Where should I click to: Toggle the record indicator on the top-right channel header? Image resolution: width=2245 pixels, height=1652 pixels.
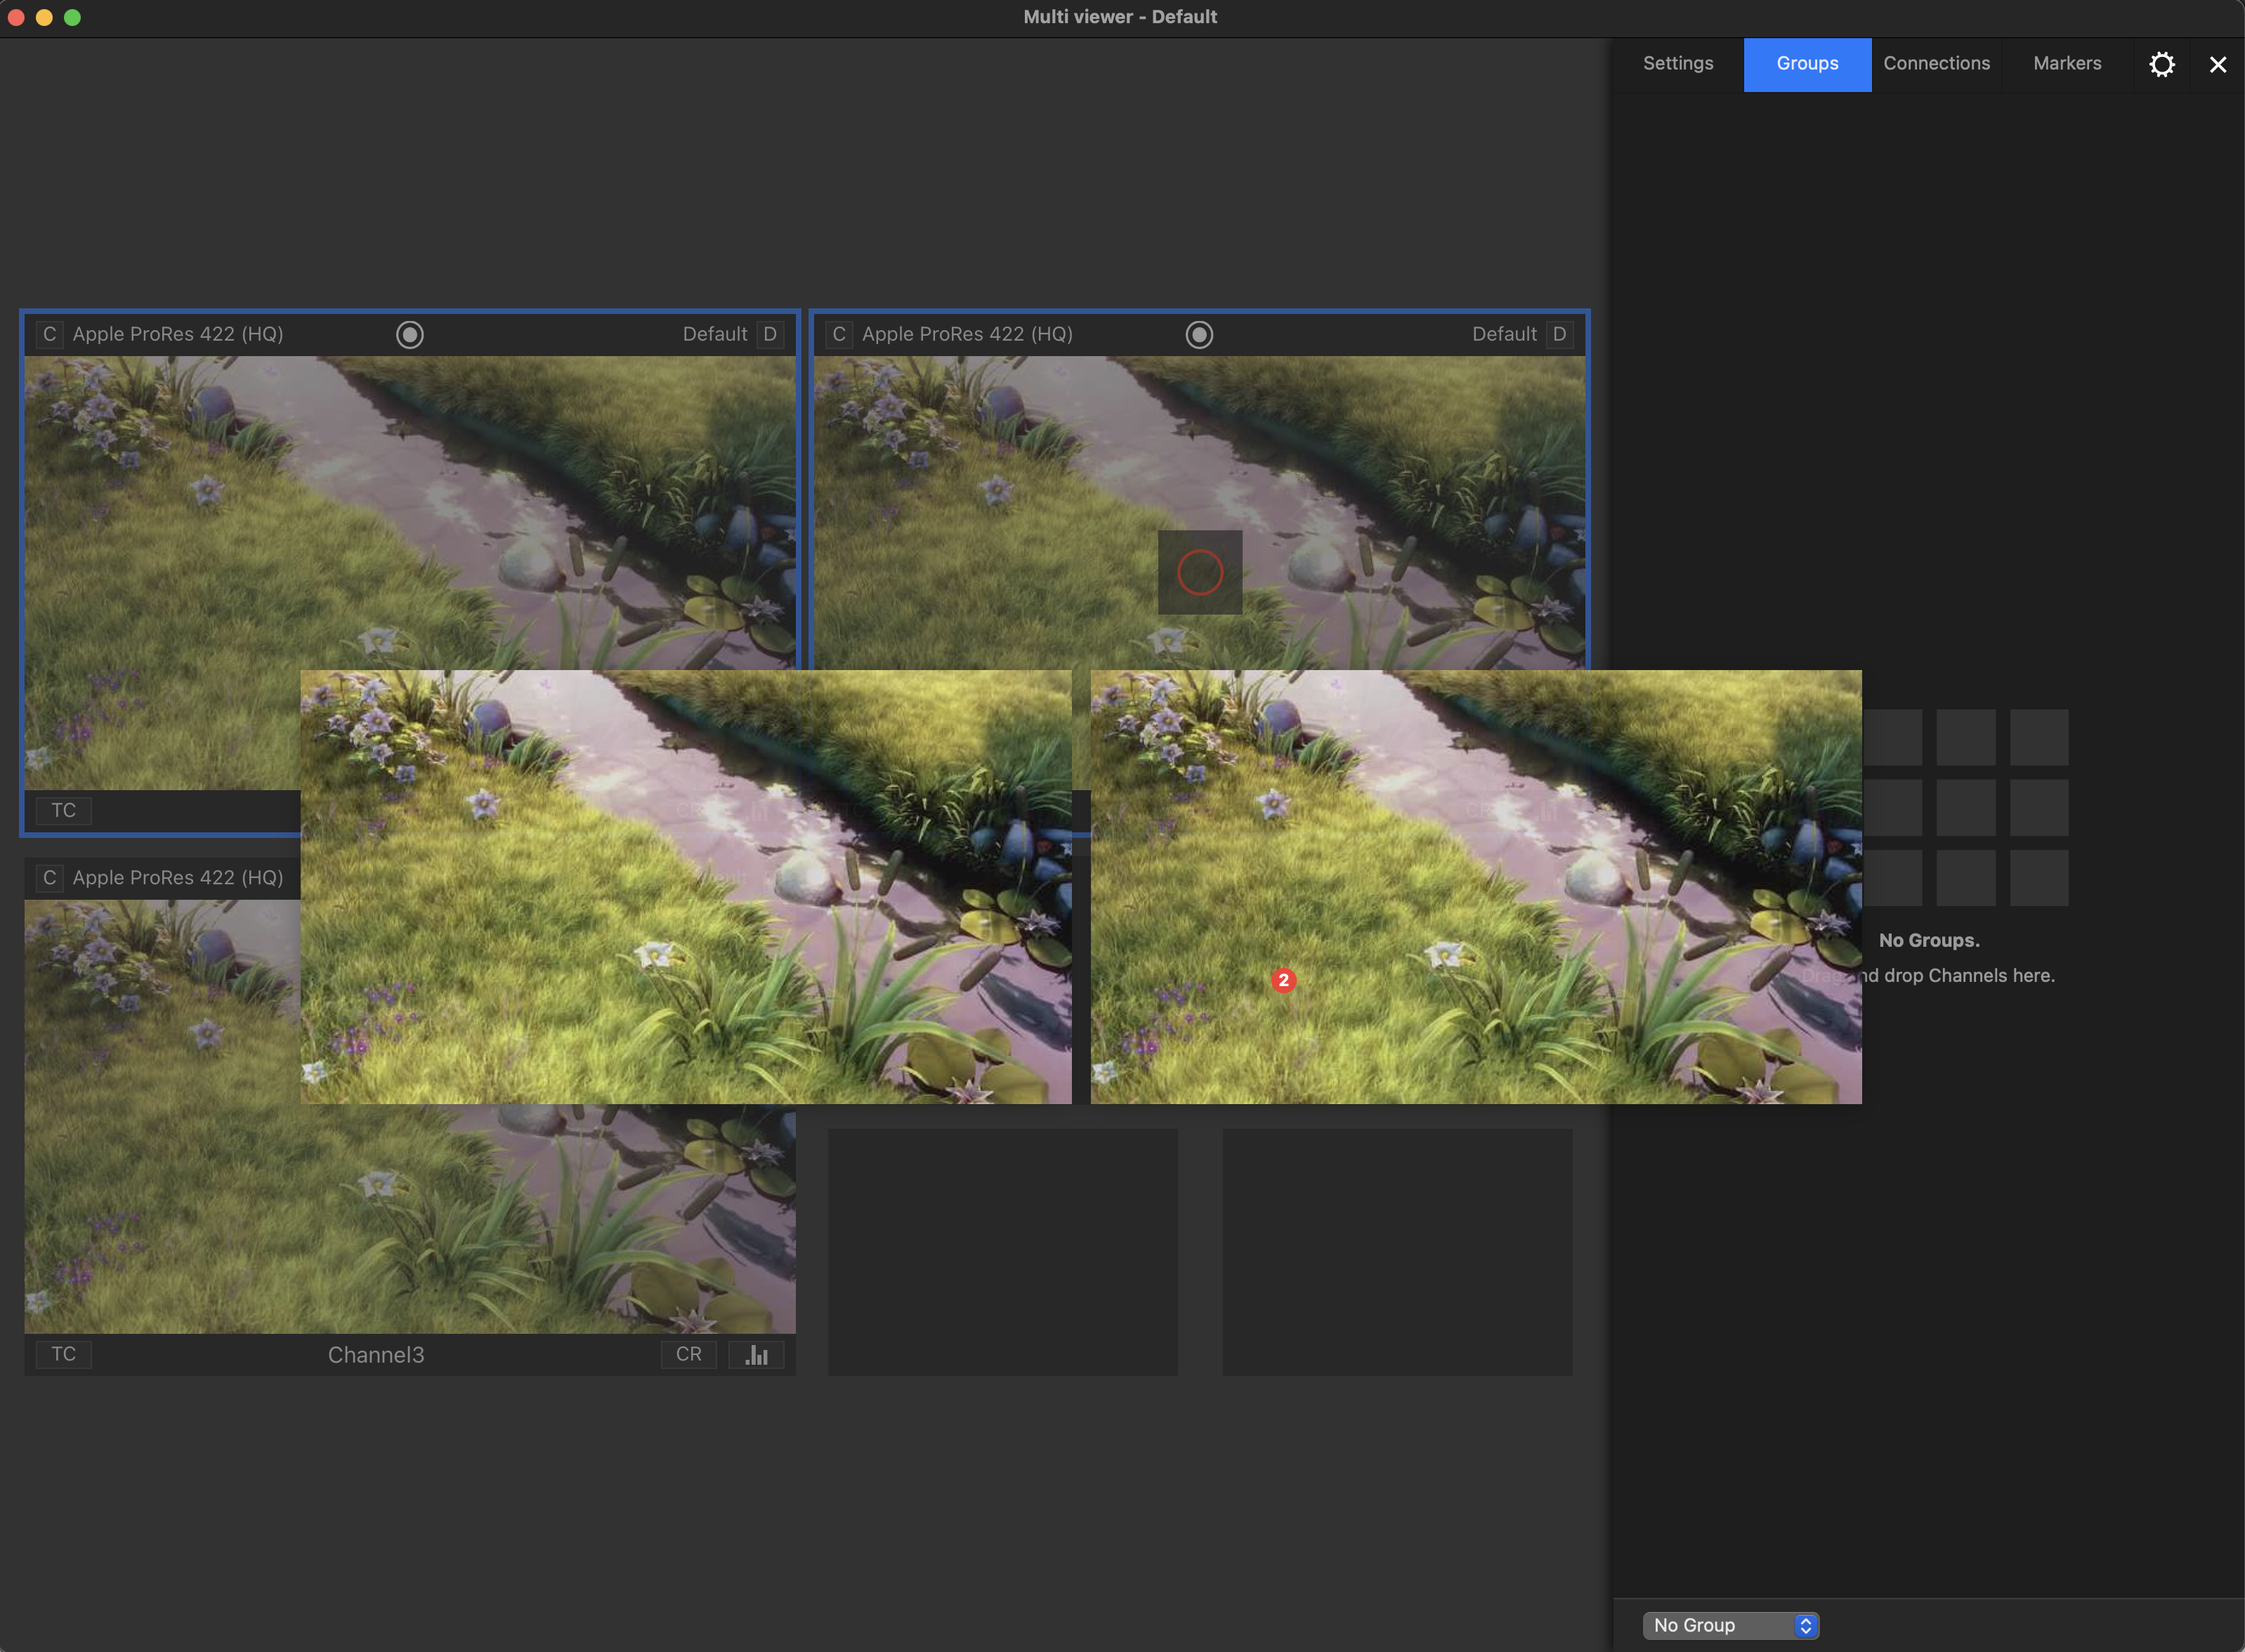pyautogui.click(x=1199, y=334)
